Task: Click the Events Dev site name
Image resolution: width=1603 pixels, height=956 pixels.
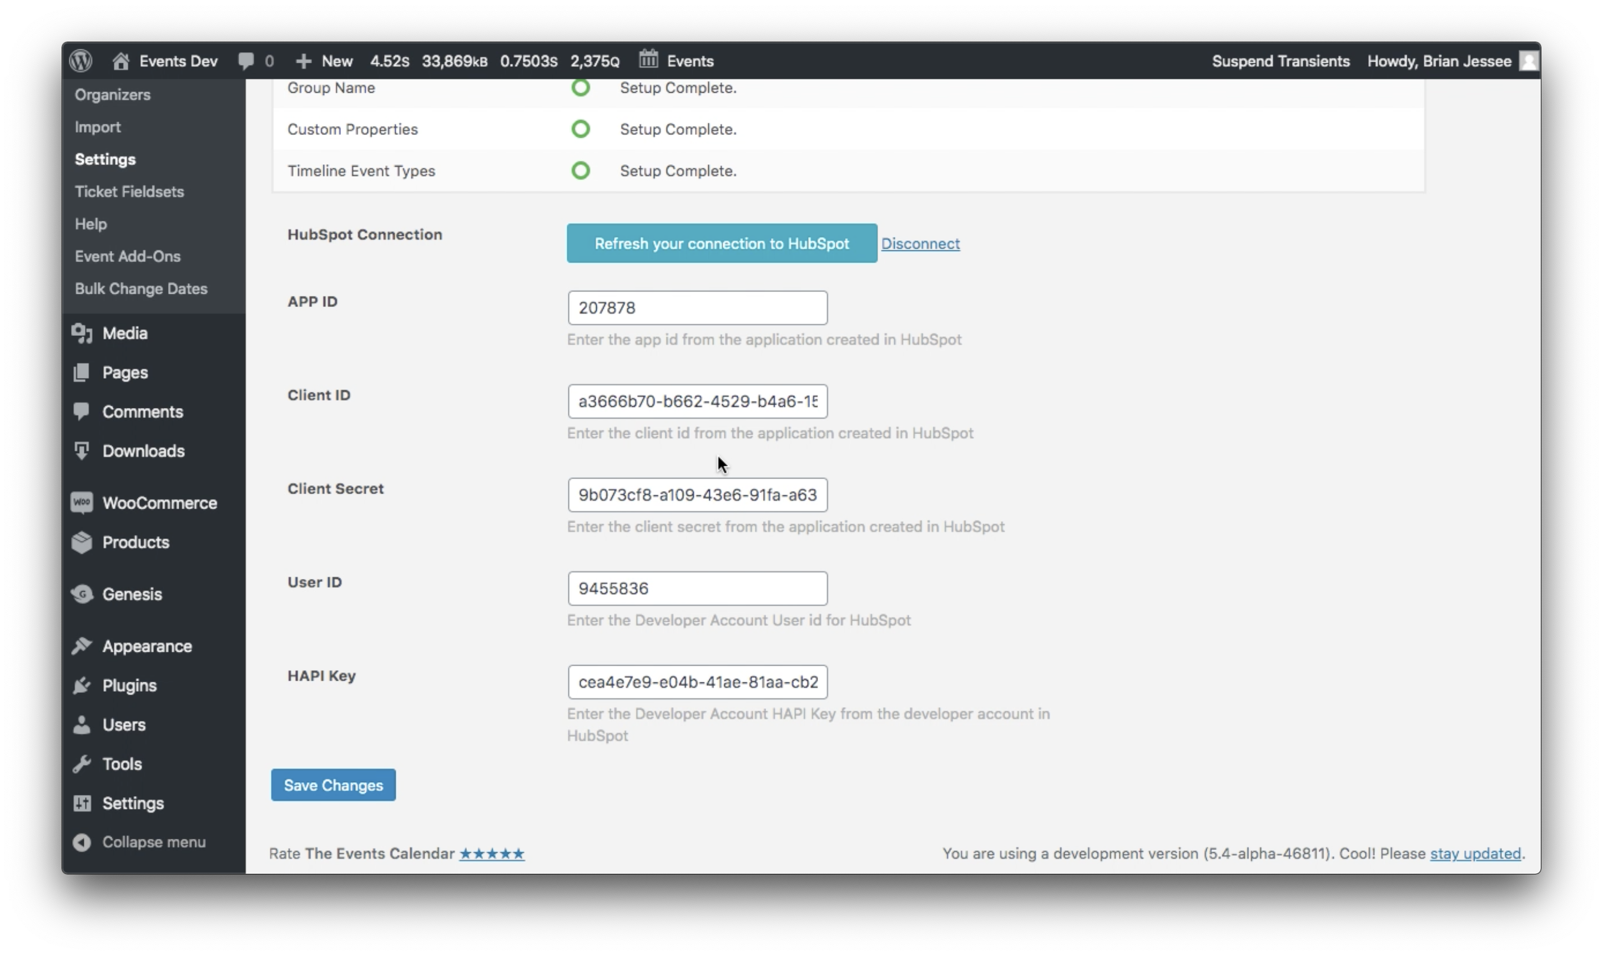Action: click(178, 61)
